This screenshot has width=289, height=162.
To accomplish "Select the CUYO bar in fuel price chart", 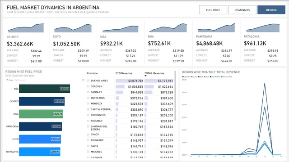I will (x=40, y=139).
